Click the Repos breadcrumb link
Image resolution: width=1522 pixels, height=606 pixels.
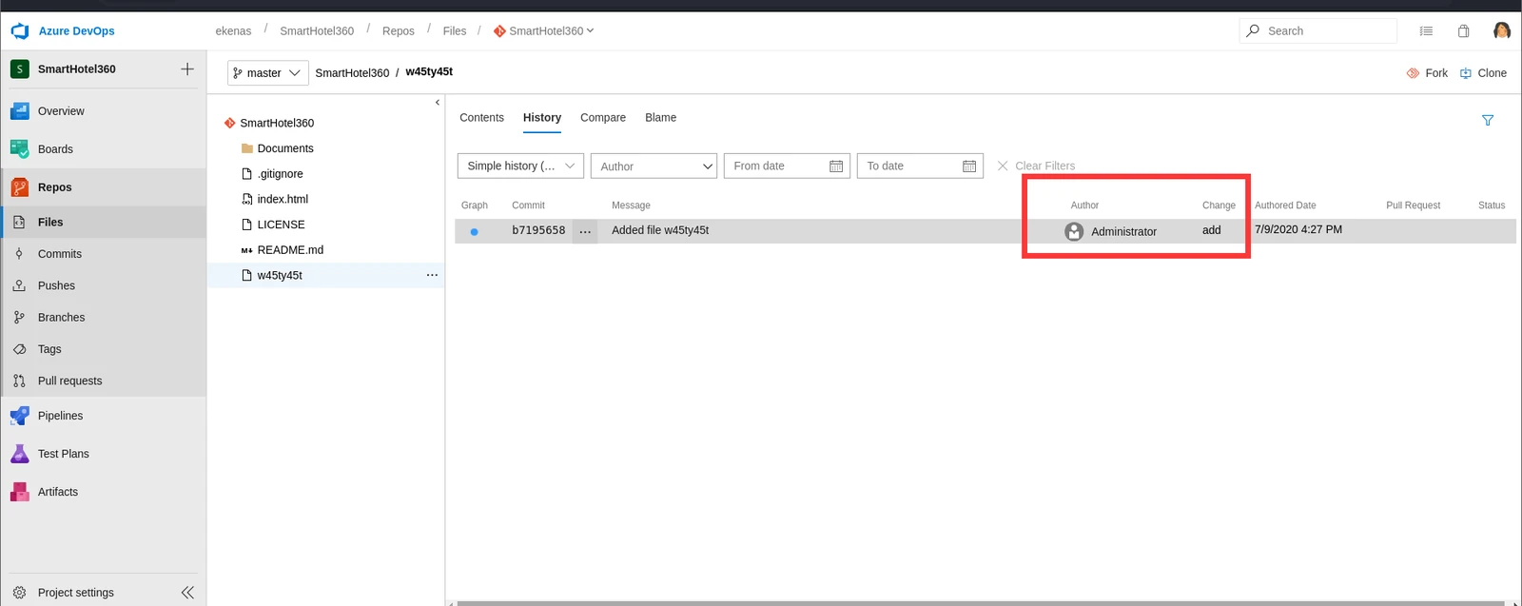click(399, 31)
